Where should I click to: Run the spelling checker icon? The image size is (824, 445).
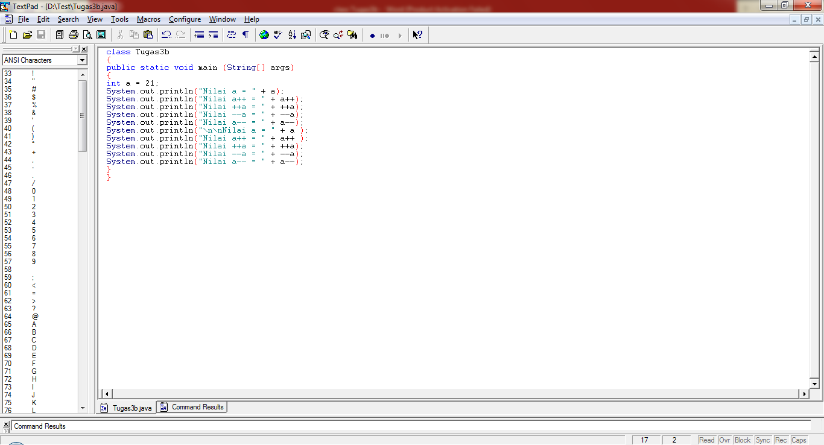[278, 35]
